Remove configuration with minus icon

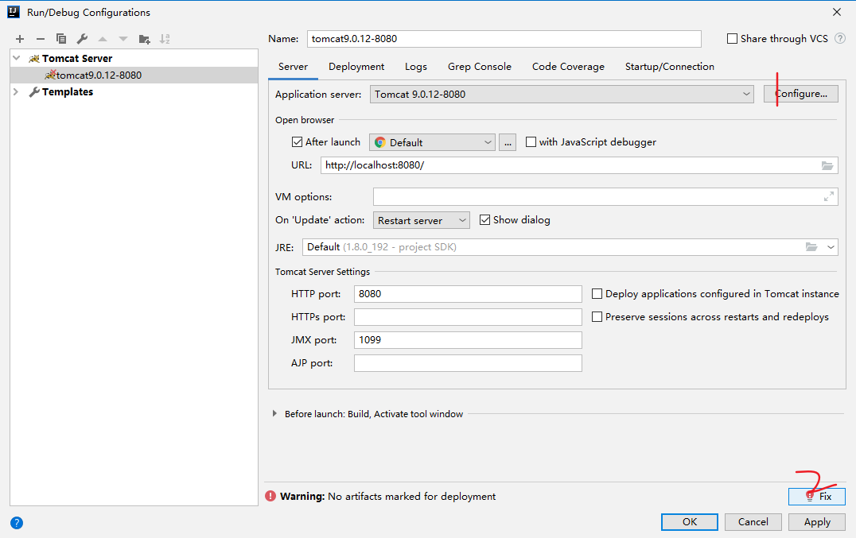point(41,39)
